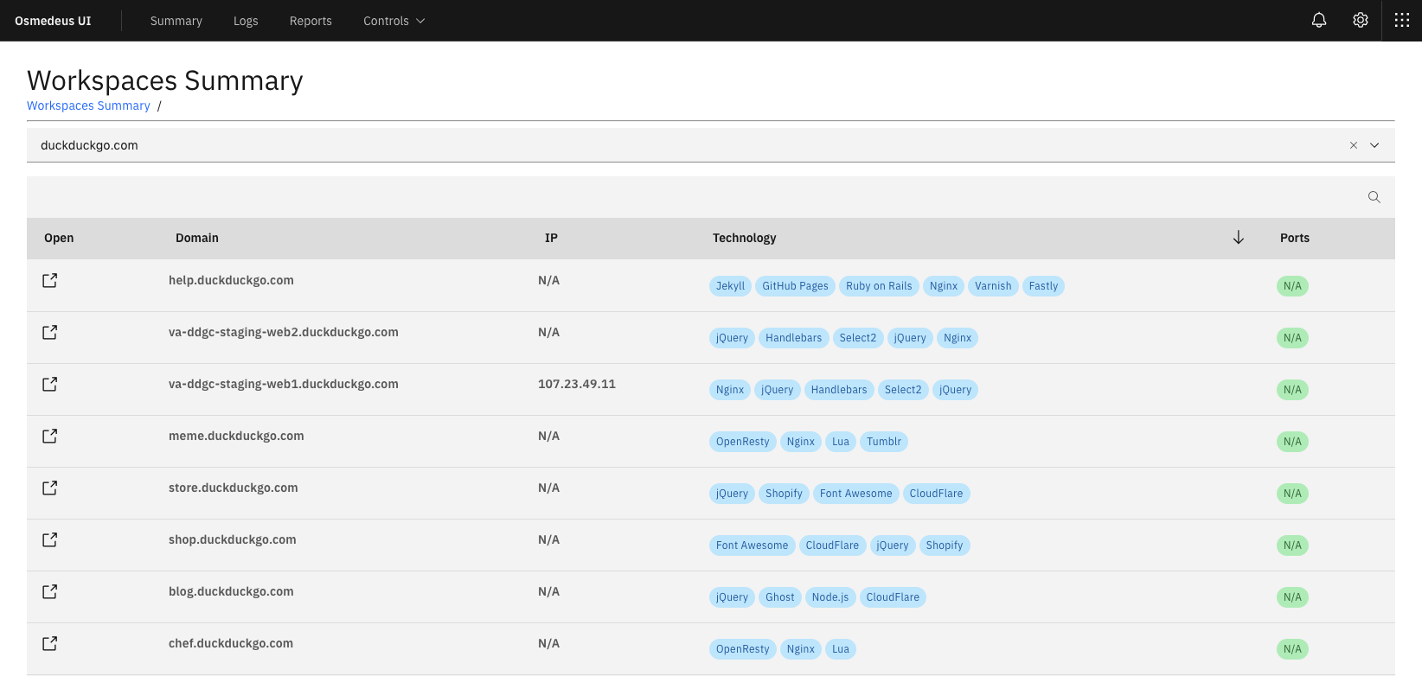Open va-ddgc-staging-web2 row link icon
Image resolution: width=1422 pixels, height=676 pixels.
tap(50, 332)
